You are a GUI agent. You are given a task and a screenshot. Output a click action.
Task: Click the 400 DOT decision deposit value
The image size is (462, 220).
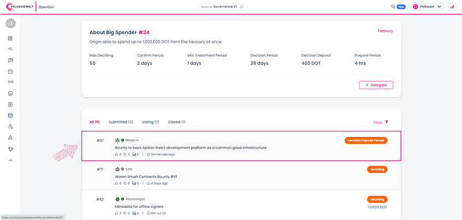[x=311, y=64]
